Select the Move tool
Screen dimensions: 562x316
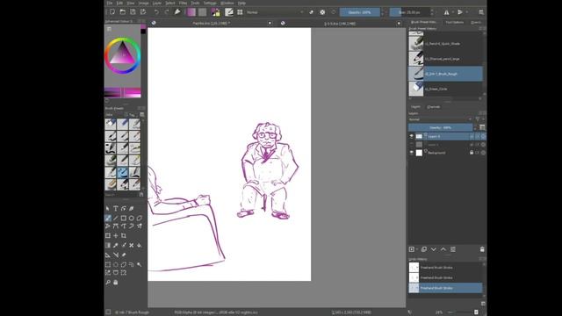tap(115, 236)
